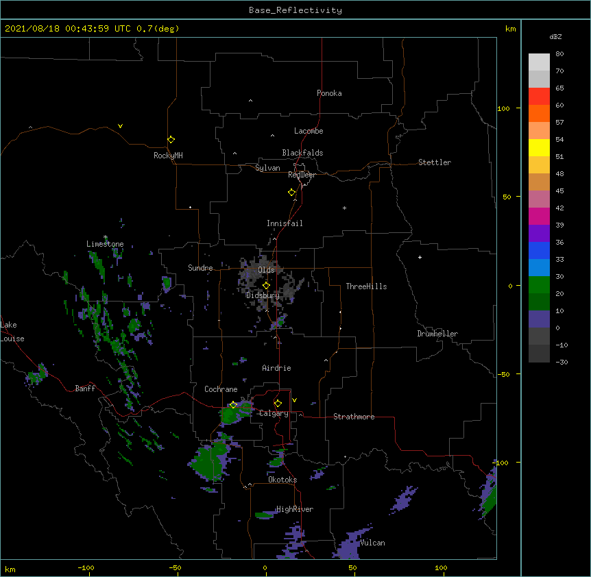
Task: Click the yellow diamond marker between Olds and Didsbury
Action: tap(266, 285)
